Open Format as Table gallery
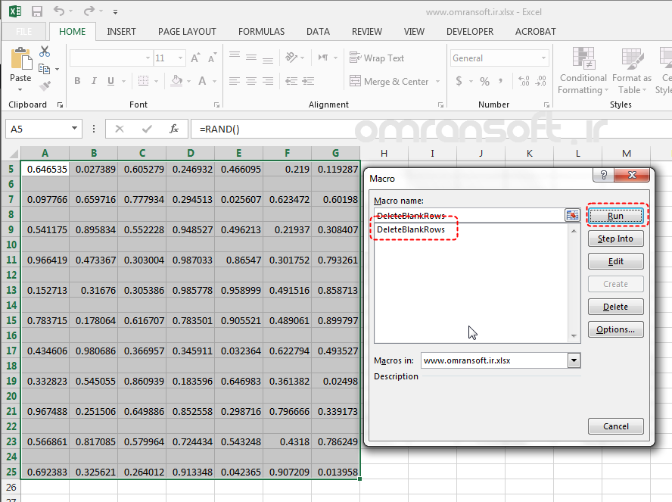672x502 pixels. 632,70
